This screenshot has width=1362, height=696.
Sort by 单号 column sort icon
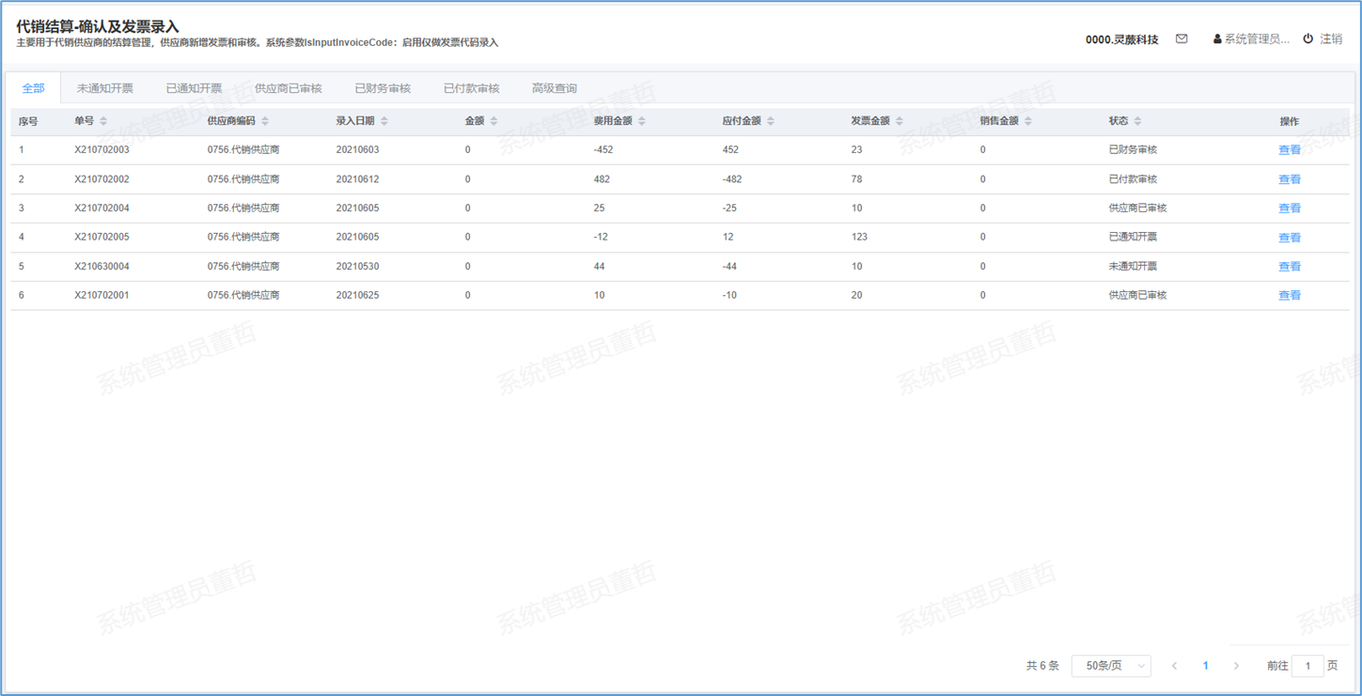coord(103,121)
